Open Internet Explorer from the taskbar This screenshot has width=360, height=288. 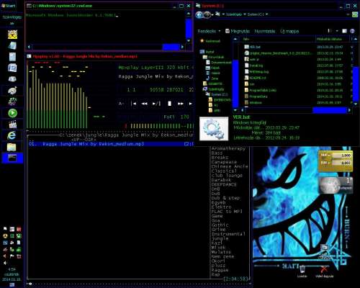12,135
